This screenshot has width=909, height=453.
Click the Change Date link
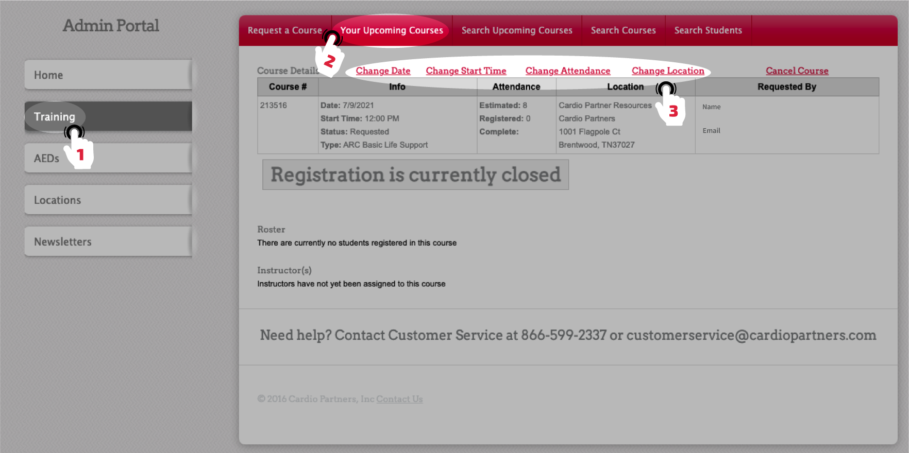(x=383, y=71)
